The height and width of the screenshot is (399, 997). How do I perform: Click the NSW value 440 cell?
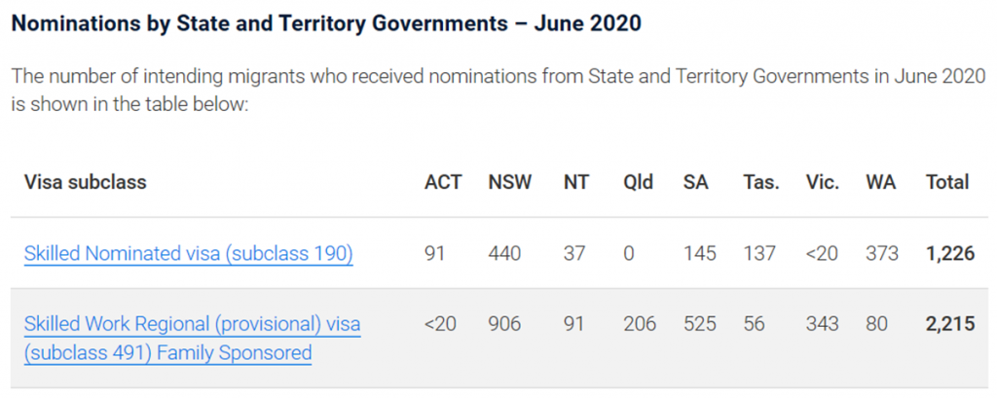pyautogui.click(x=504, y=254)
